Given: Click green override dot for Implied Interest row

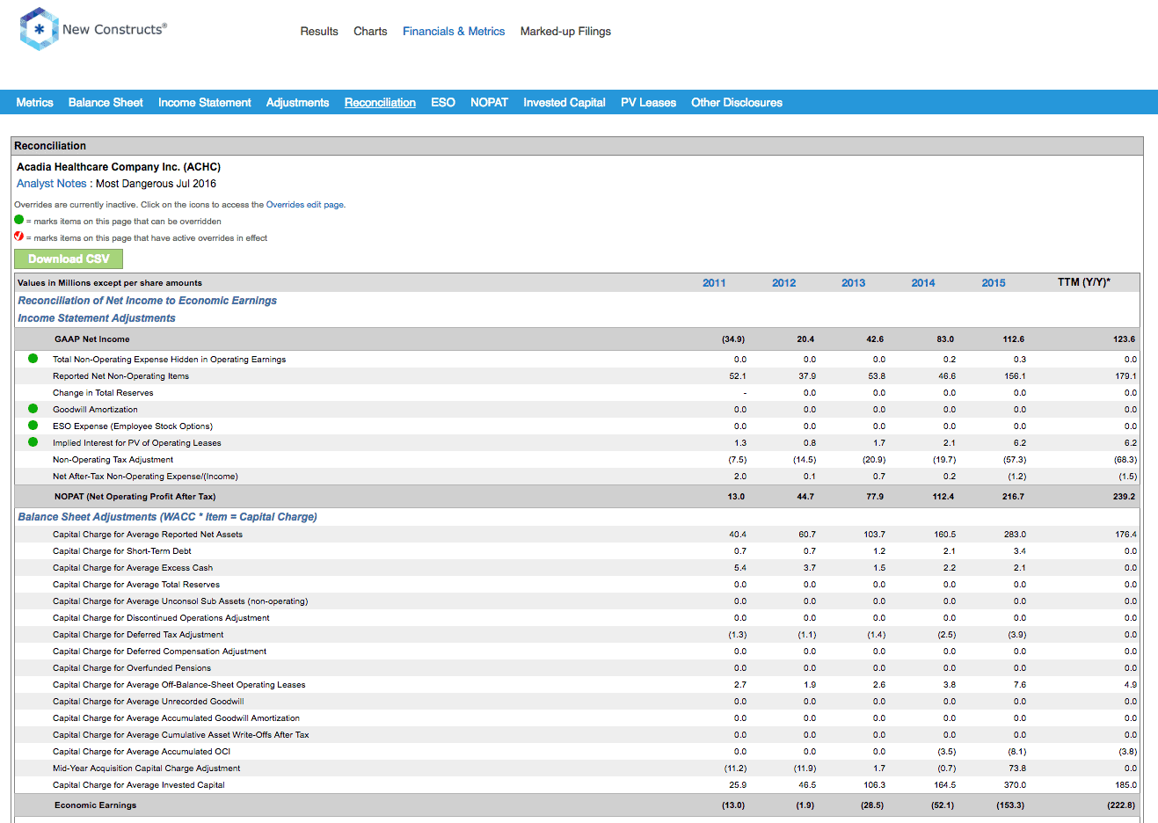Looking at the screenshot, I should tap(33, 441).
